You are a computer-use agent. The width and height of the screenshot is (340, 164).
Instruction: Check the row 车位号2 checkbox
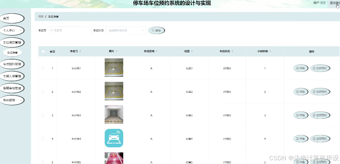pyautogui.click(x=43, y=92)
